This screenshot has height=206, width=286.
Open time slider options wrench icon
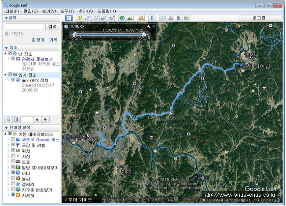148,26
